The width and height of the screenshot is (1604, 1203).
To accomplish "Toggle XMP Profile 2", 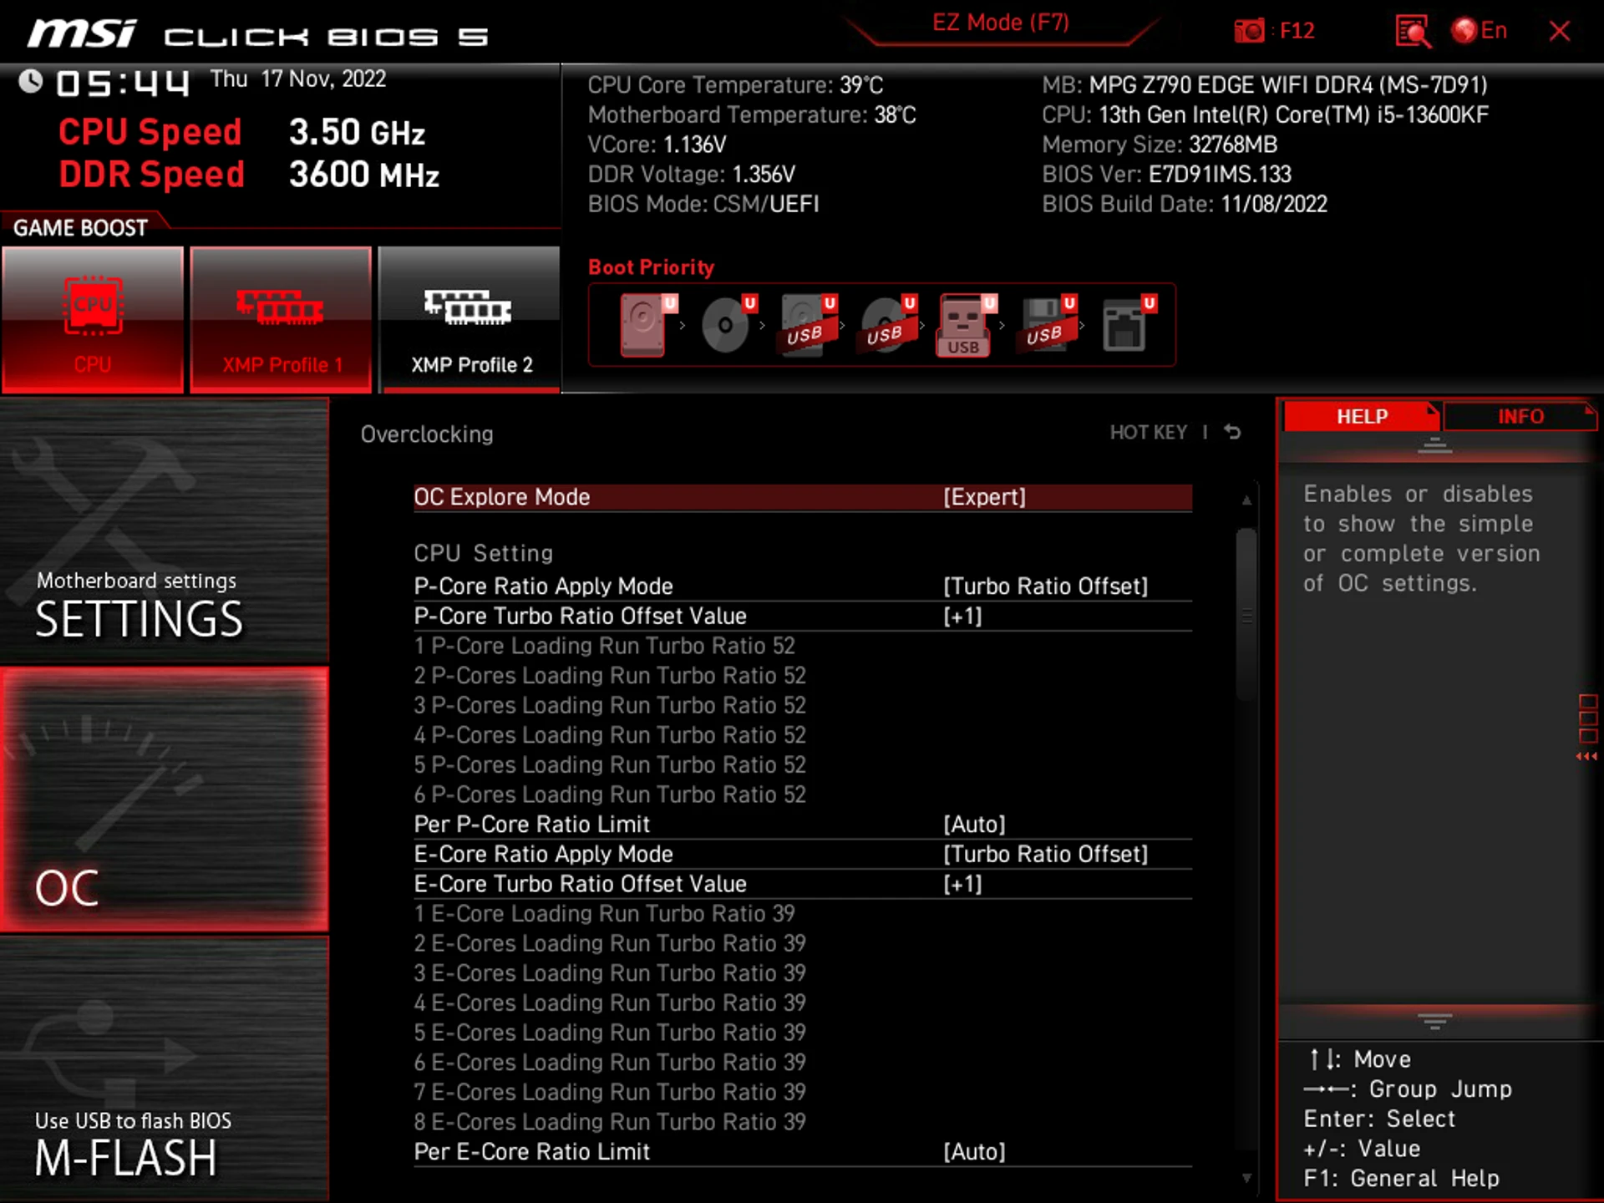I will point(470,319).
